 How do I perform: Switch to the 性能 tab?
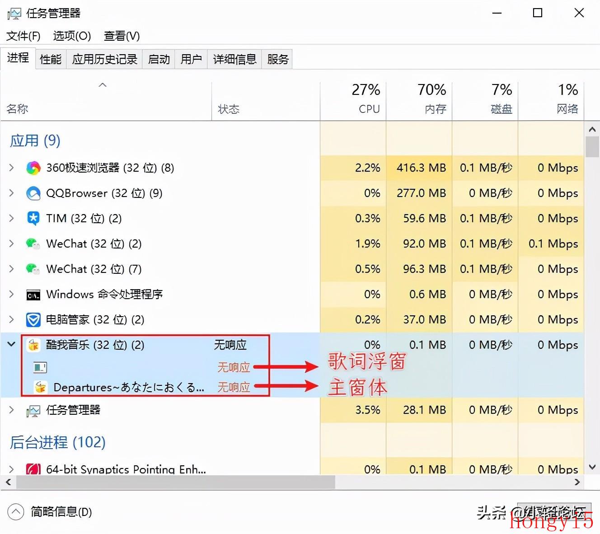51,59
